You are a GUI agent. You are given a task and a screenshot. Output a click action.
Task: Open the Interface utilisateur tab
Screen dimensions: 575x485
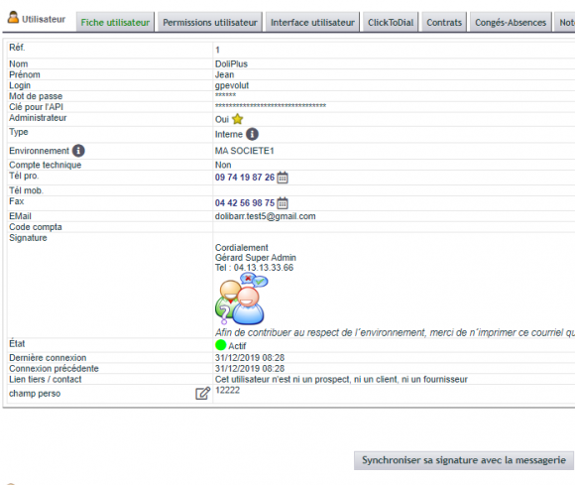(313, 23)
